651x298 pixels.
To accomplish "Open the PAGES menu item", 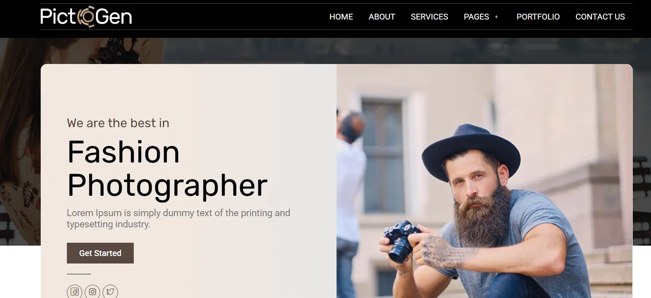I will (x=476, y=17).
